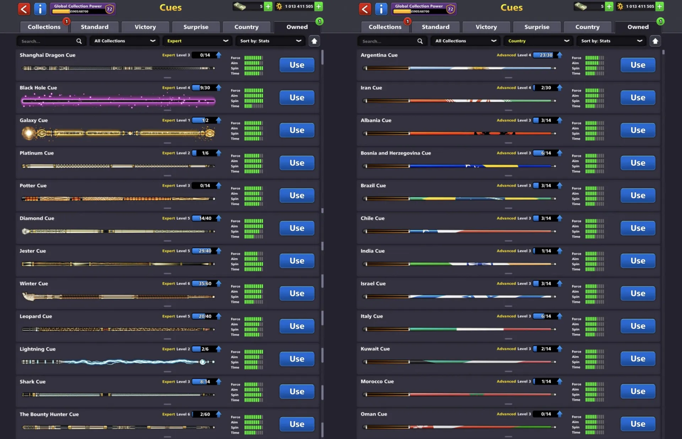This screenshot has height=439, width=682.
Task: Open Sort by: Stats dropdown in right panel
Action: point(611,41)
